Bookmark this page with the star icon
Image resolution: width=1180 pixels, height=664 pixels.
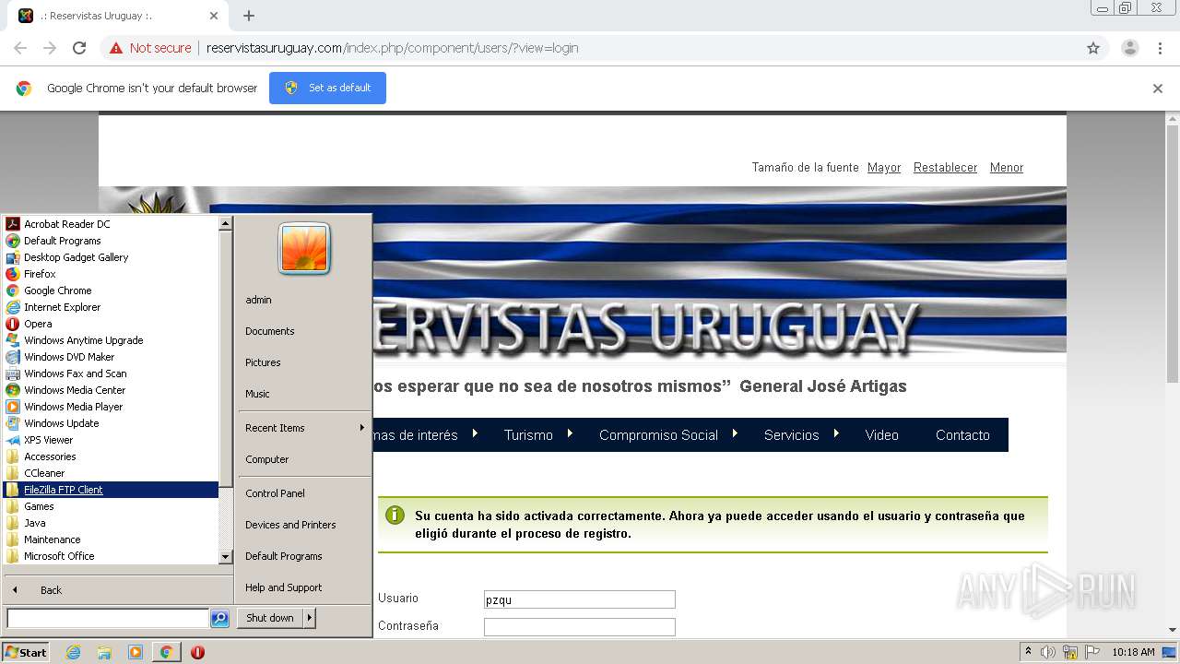[1093, 48]
